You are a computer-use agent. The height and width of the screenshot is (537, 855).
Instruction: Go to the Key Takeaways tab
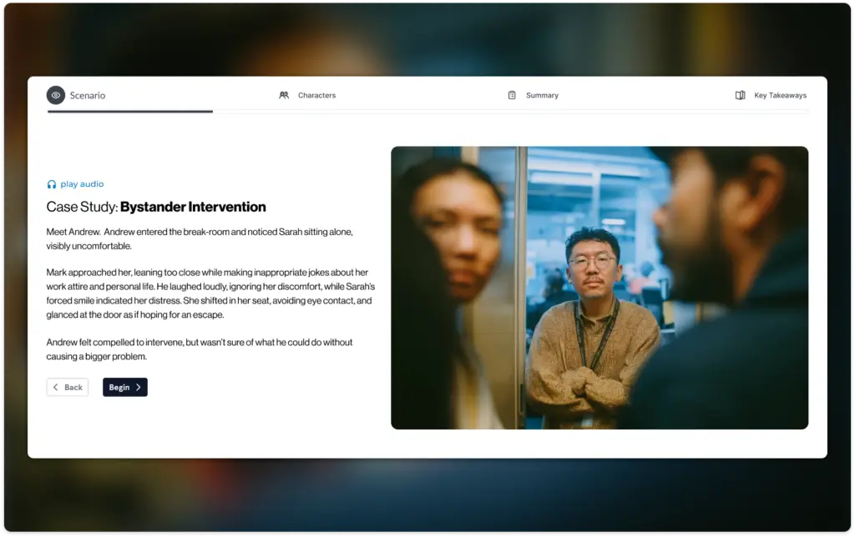(780, 96)
